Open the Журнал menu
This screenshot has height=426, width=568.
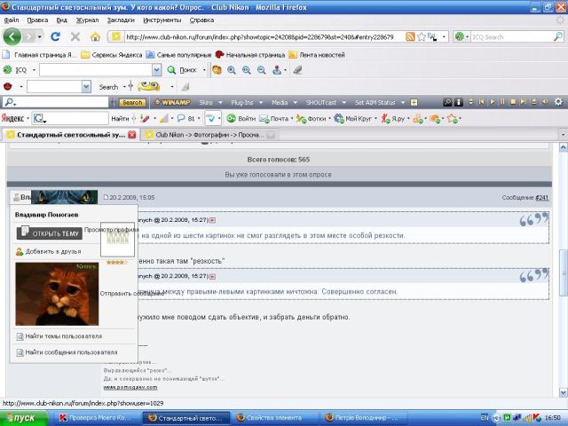pos(87,20)
